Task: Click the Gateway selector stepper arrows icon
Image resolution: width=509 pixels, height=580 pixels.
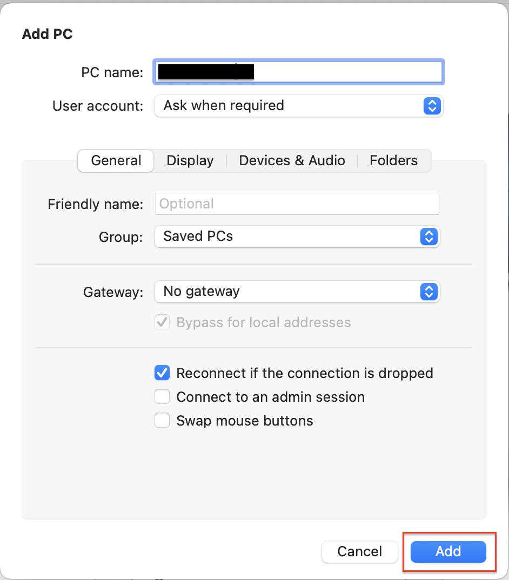Action: [429, 292]
